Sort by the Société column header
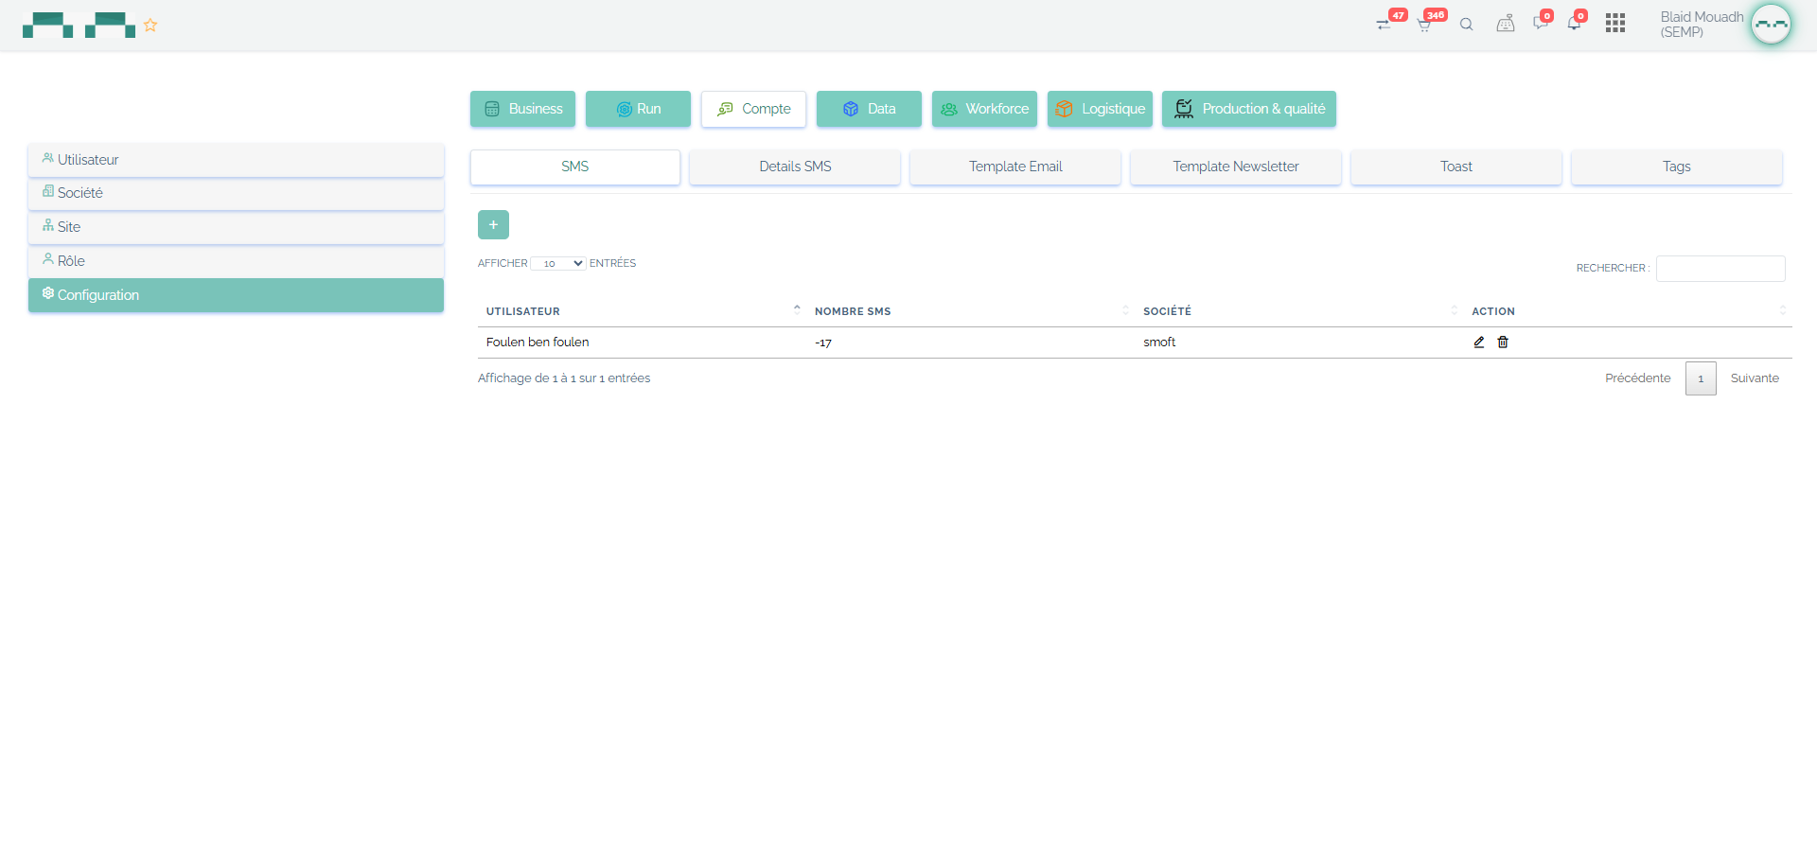This screenshot has height=861, width=1817. pyautogui.click(x=1298, y=311)
